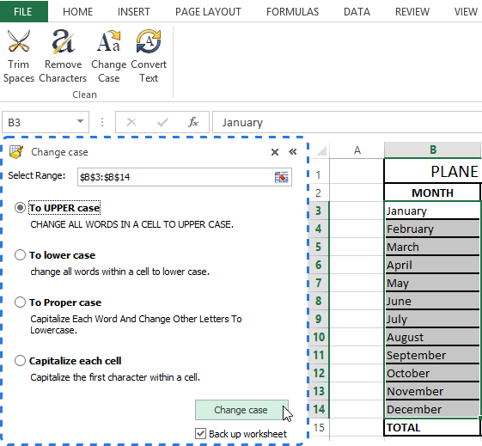Click the July cell
This screenshot has width=482, height=446.
click(x=432, y=319)
